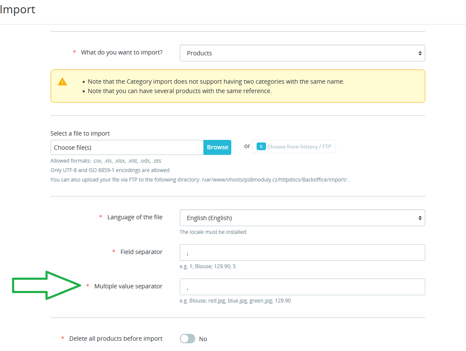Open the 'What do you want to import?' Products dropdown
The width and height of the screenshot is (466, 351).
[x=302, y=53]
